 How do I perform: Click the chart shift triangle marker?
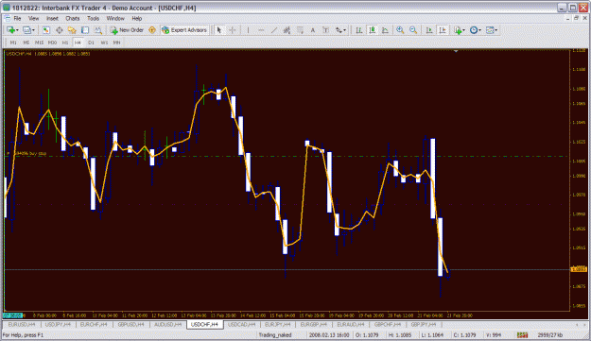pos(456,51)
